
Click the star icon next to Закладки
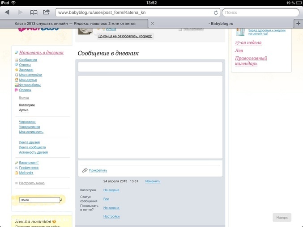pos(17,70)
